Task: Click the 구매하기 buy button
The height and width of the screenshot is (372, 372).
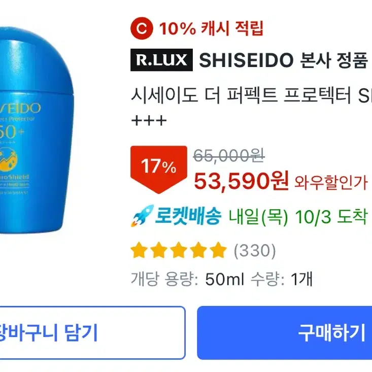Action: 285,332
